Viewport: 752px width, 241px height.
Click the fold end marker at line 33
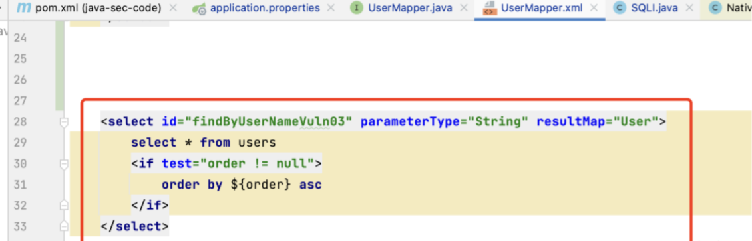pyautogui.click(x=64, y=226)
